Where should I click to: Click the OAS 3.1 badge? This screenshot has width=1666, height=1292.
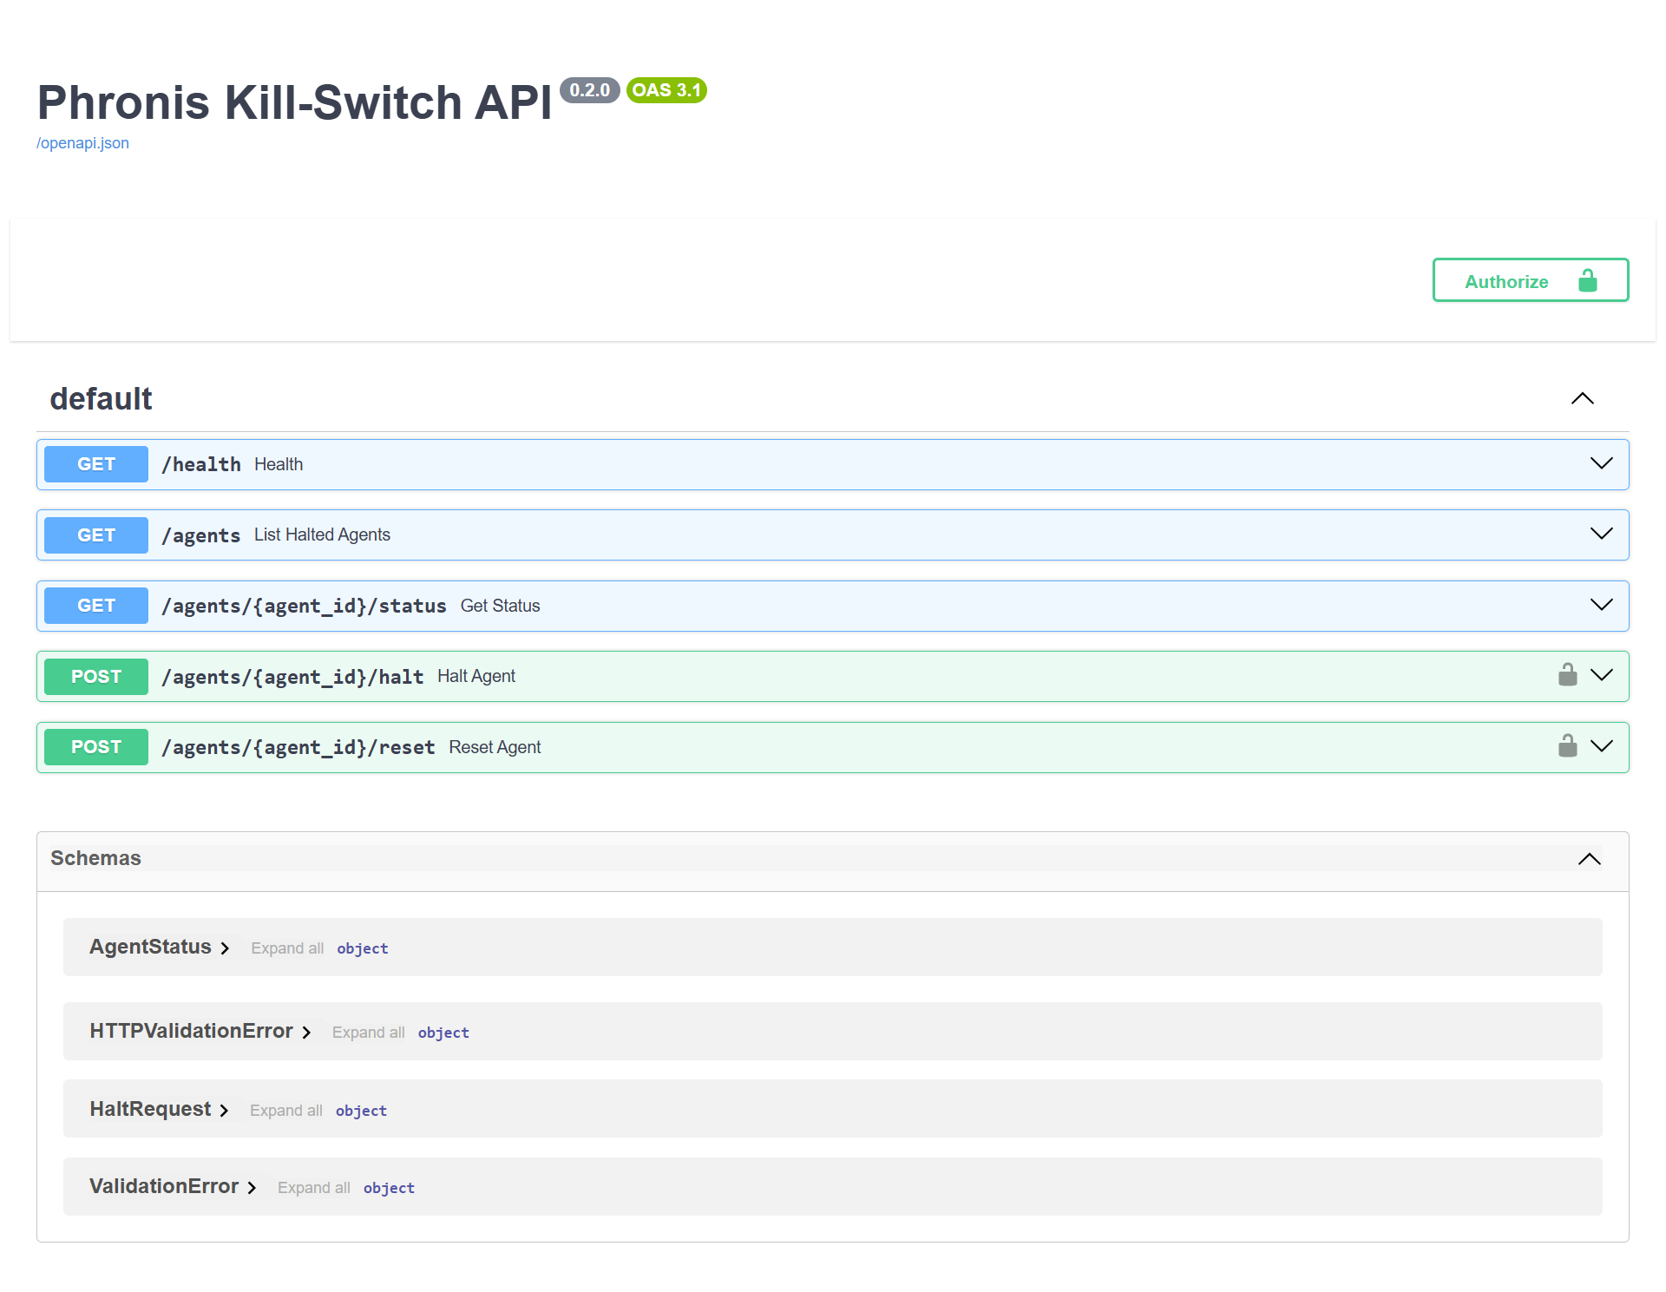click(x=666, y=90)
